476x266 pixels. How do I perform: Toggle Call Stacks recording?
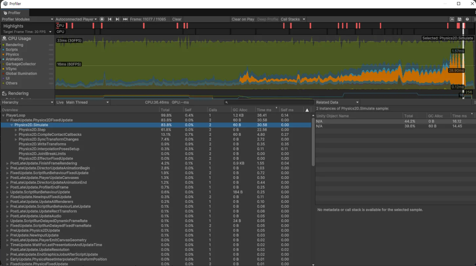pos(290,19)
